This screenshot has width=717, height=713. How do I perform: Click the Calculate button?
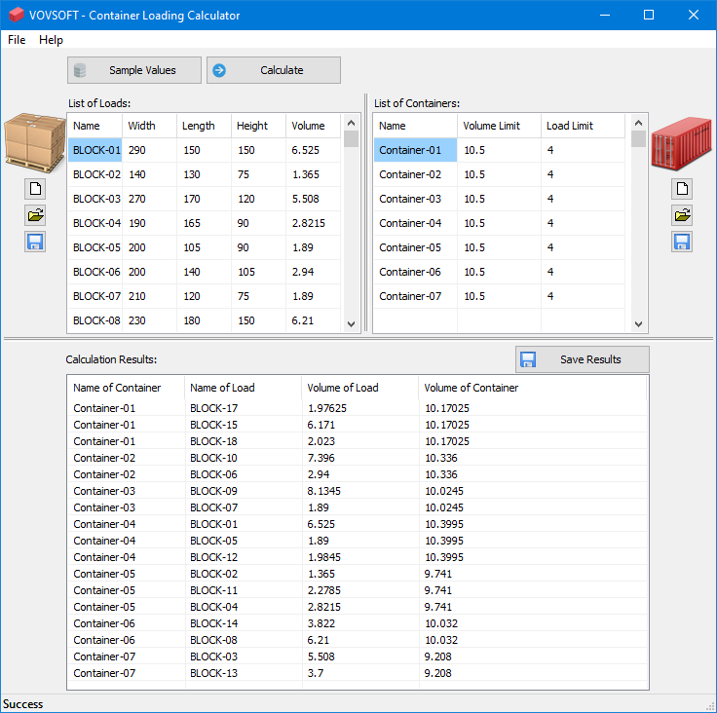(274, 70)
